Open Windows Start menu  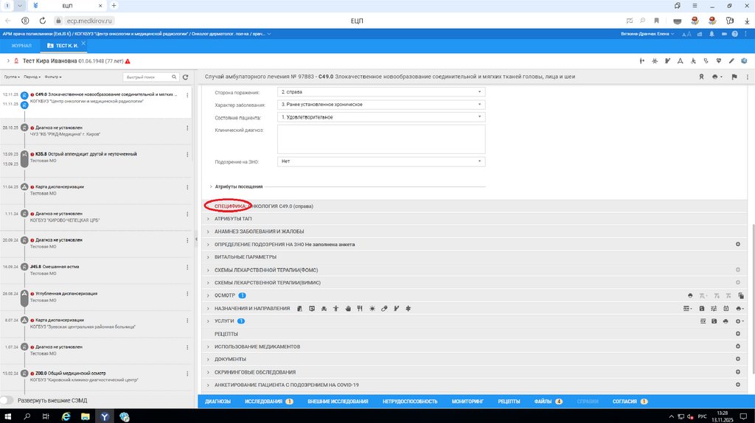[x=7, y=416]
